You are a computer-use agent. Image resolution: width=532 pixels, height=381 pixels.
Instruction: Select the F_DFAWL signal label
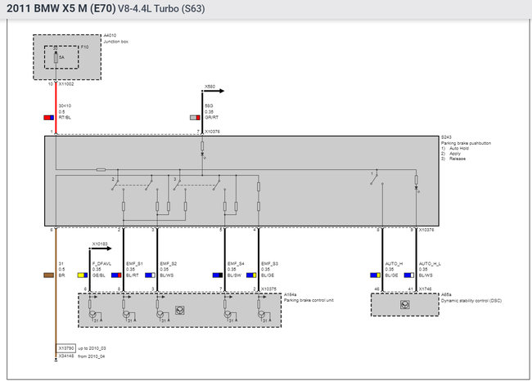click(x=101, y=264)
